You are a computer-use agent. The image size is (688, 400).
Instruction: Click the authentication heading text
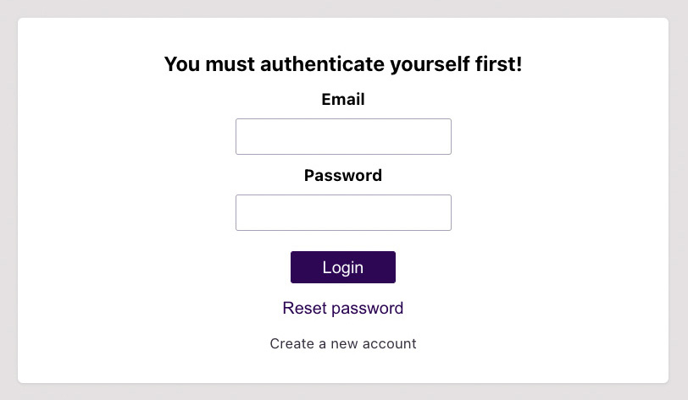343,64
